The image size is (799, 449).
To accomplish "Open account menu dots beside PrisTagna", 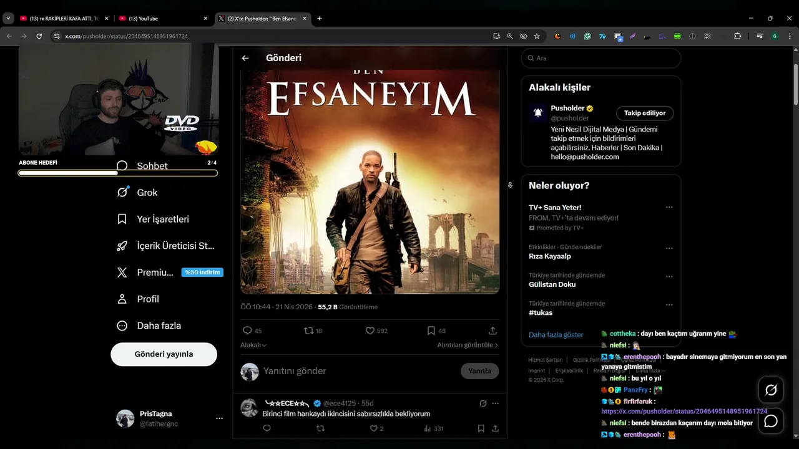I will coord(219,418).
